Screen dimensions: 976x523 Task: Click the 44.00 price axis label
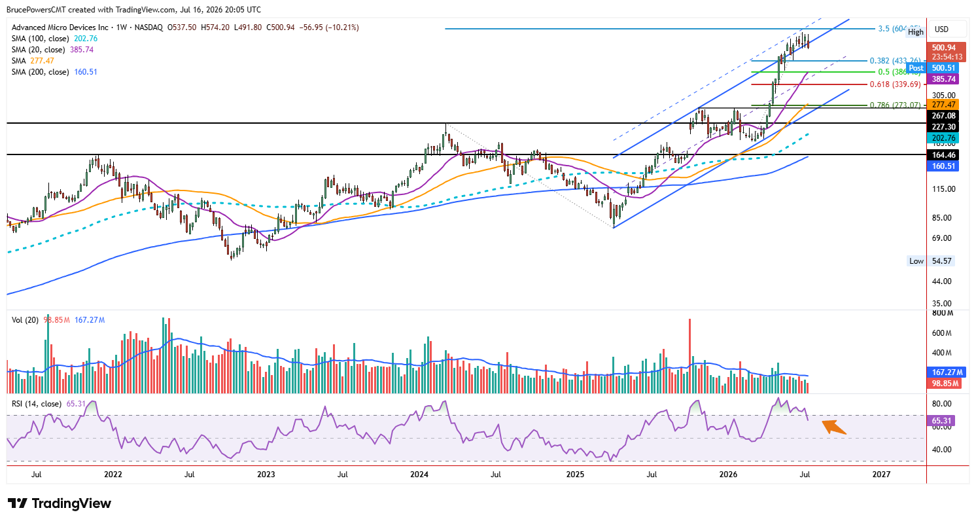(941, 281)
